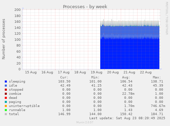Viewport: 170px width, 126px height.
Task: Click idle maximum value 45.39
Action: point(158,86)
